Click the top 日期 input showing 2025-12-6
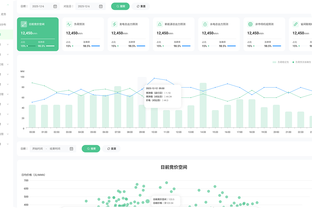This screenshot has height=208, width=312. click(45, 7)
